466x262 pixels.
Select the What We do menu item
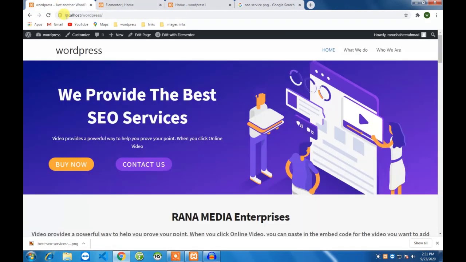355,50
